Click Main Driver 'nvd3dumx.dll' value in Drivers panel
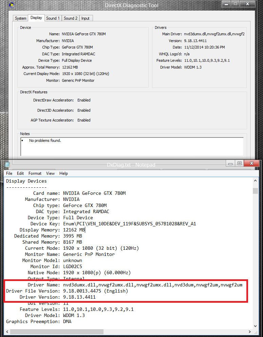This screenshot has height=337, width=263. pyautogui.click(x=214, y=34)
